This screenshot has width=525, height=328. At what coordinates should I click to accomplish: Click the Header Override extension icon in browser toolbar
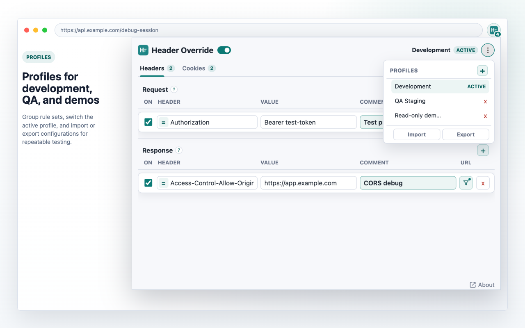(494, 30)
